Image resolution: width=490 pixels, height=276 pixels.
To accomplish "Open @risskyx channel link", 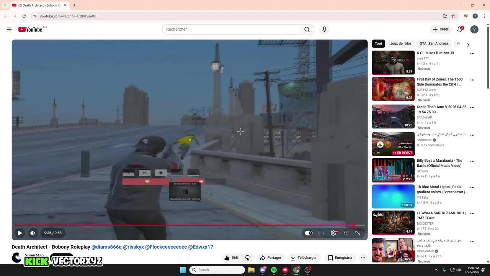I will 133,247.
